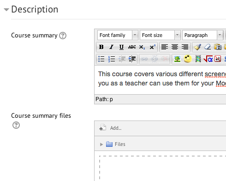Insert Moodle media filmstrip icon
This screenshot has width=226, height=181.
pyautogui.click(x=198, y=59)
